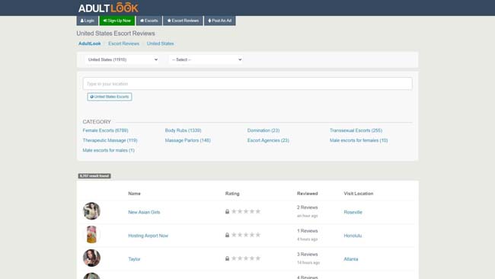Open the Select region dropdown
The width and height of the screenshot is (495, 279).
pyautogui.click(x=206, y=59)
